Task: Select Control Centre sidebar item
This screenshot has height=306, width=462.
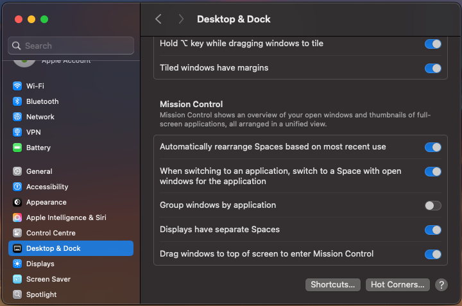Action: (x=51, y=233)
